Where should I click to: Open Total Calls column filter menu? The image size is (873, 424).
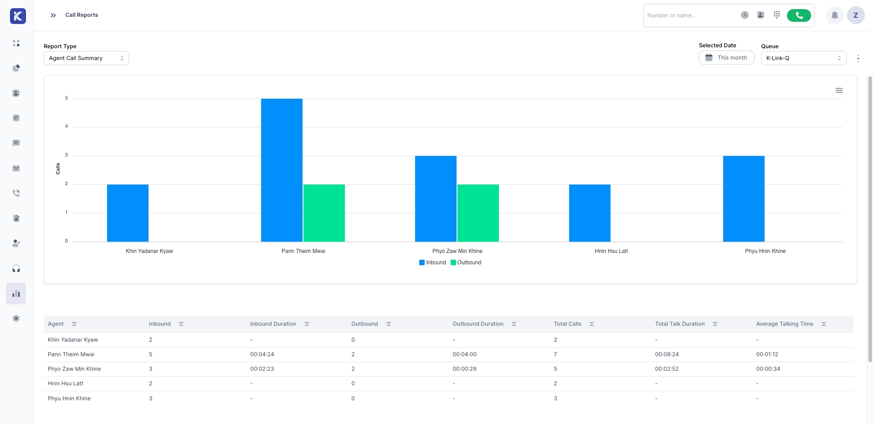point(592,324)
